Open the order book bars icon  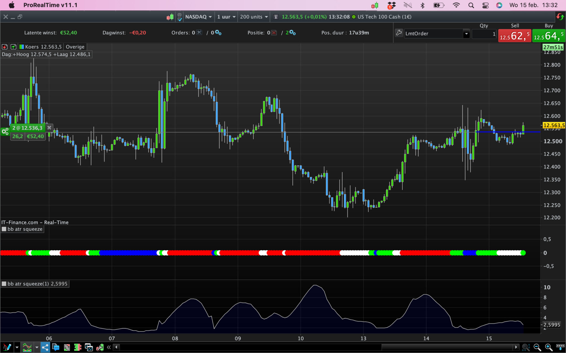tap(78, 347)
